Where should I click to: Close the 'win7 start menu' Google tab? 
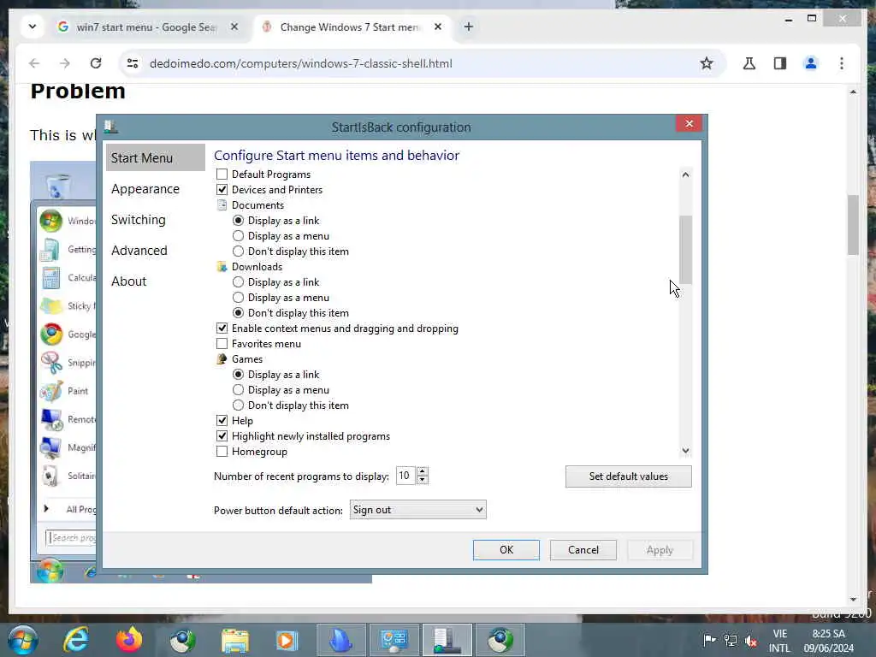(x=234, y=27)
